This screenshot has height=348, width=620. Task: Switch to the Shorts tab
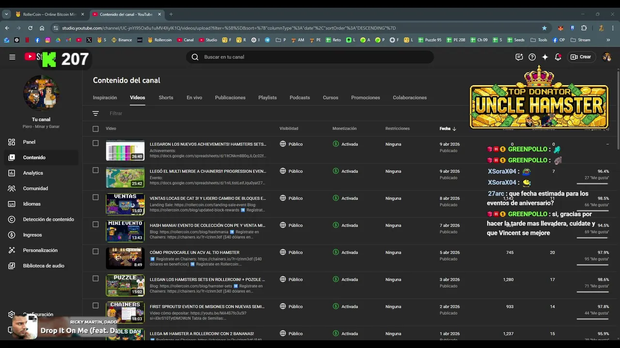[166, 98]
